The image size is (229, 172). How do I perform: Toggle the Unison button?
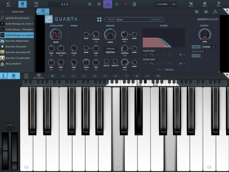(x=196, y=47)
